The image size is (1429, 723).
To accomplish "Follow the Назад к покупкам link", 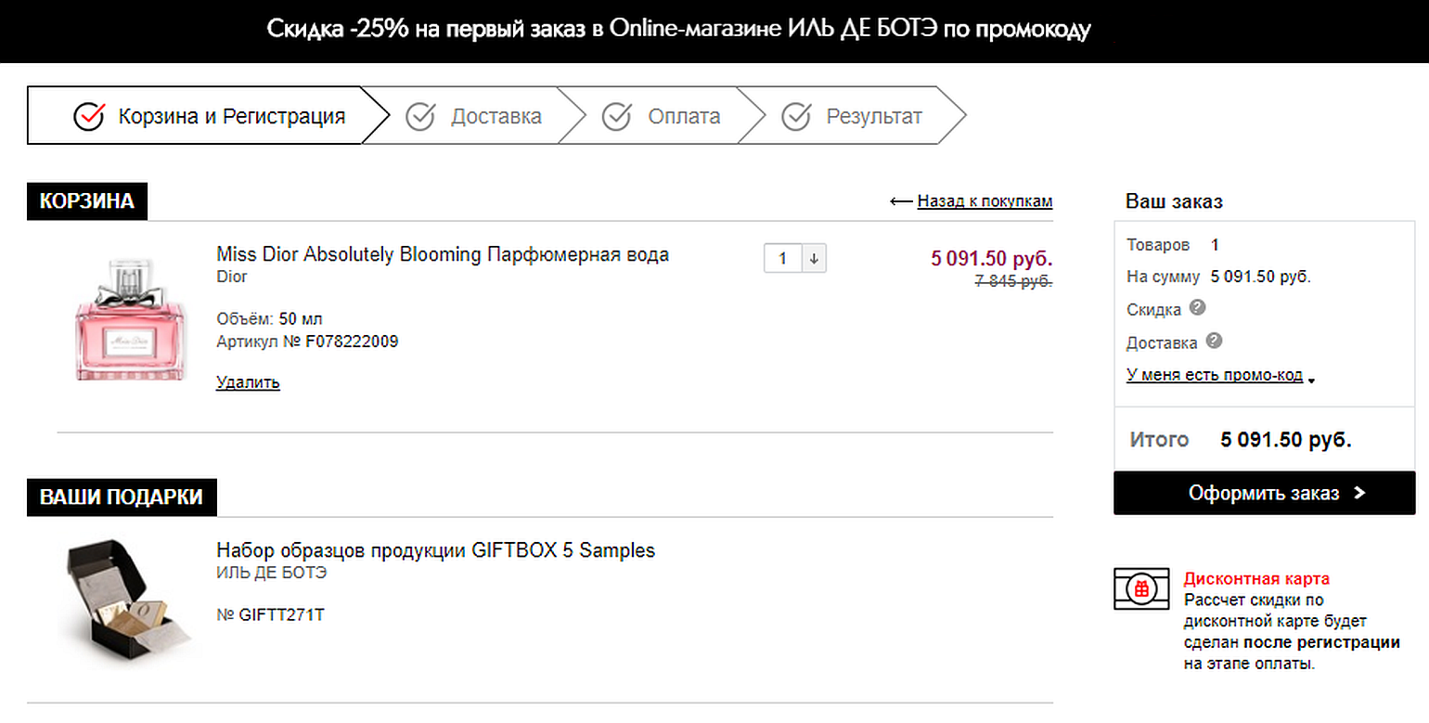I will coord(985,200).
